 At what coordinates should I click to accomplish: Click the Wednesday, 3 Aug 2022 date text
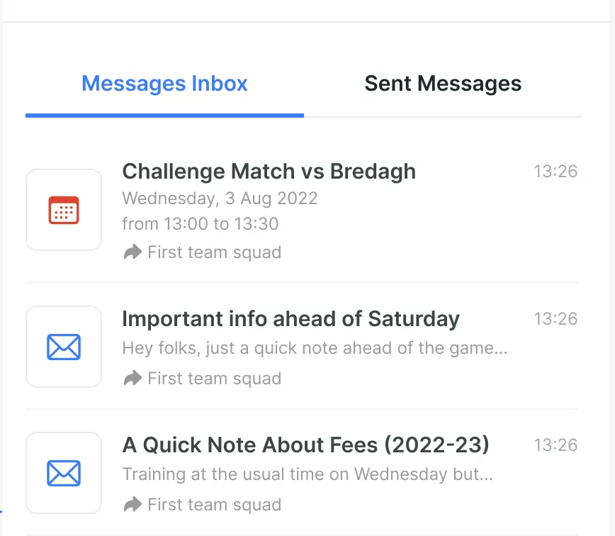coord(220,199)
